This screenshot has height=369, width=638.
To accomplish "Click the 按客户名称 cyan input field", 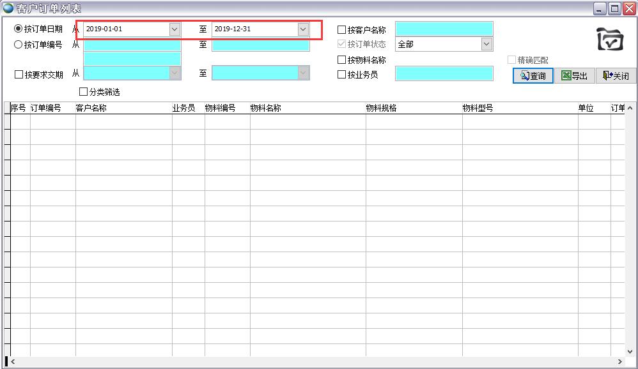I will tap(444, 29).
